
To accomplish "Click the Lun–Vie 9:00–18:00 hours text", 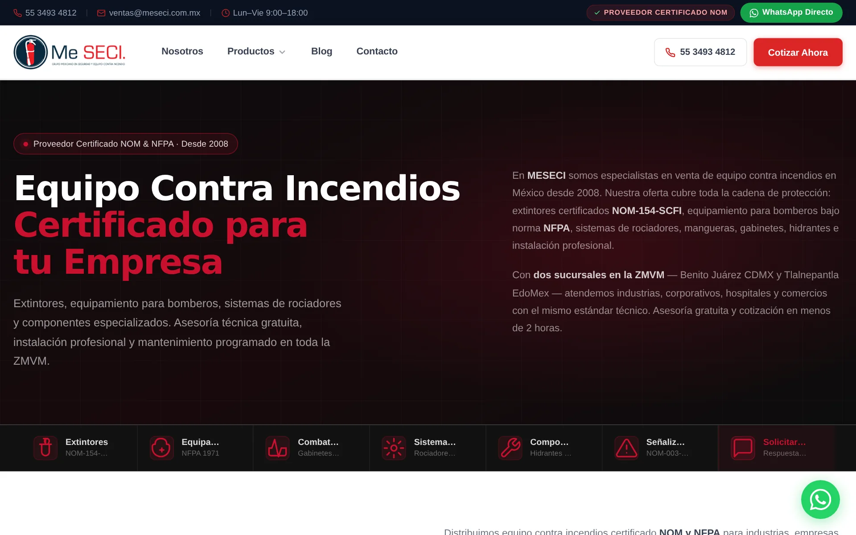I will [270, 13].
